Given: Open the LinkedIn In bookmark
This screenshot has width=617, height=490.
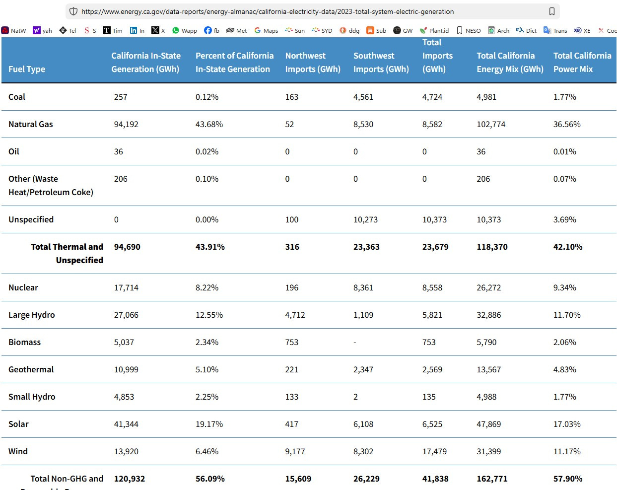Looking at the screenshot, I should click(137, 30).
